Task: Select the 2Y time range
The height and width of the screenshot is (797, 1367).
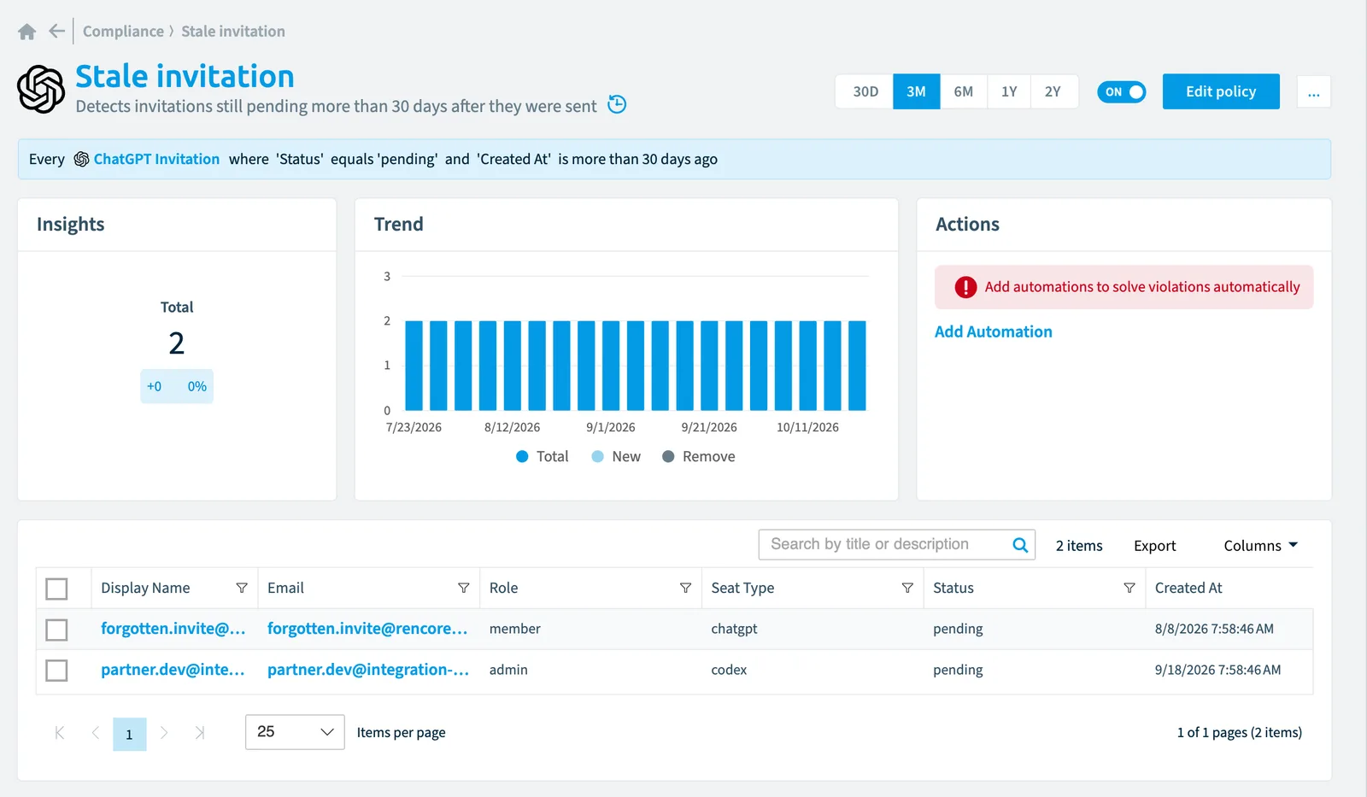Action: 1053,91
